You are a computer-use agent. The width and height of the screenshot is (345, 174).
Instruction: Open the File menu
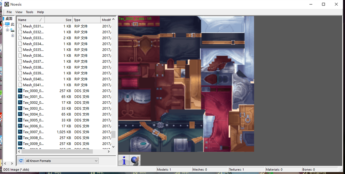click(x=9, y=12)
